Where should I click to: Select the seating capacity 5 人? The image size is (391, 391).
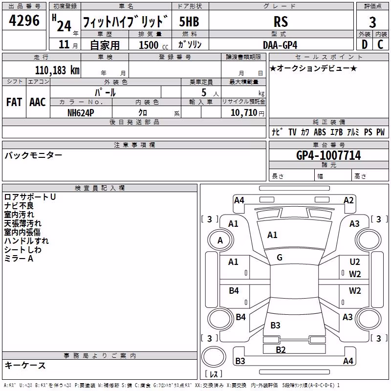tap(210, 93)
